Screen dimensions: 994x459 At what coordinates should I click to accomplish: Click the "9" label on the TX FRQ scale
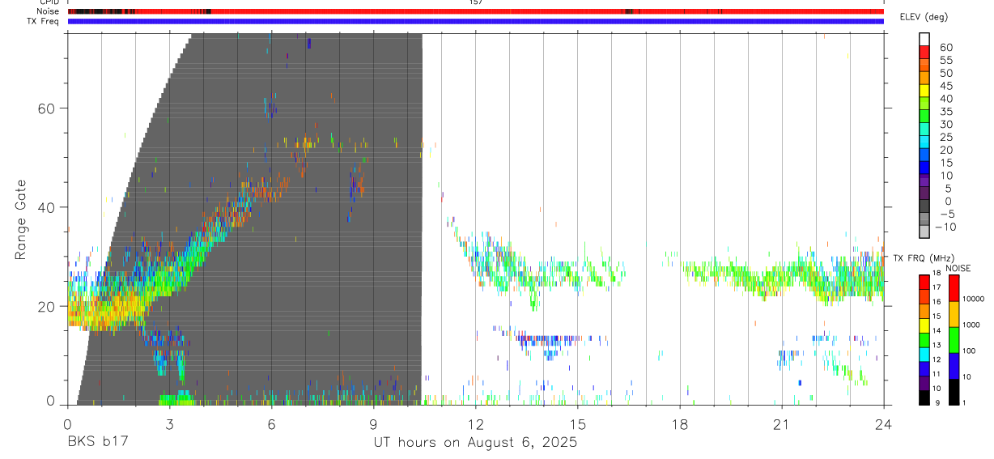tap(937, 402)
